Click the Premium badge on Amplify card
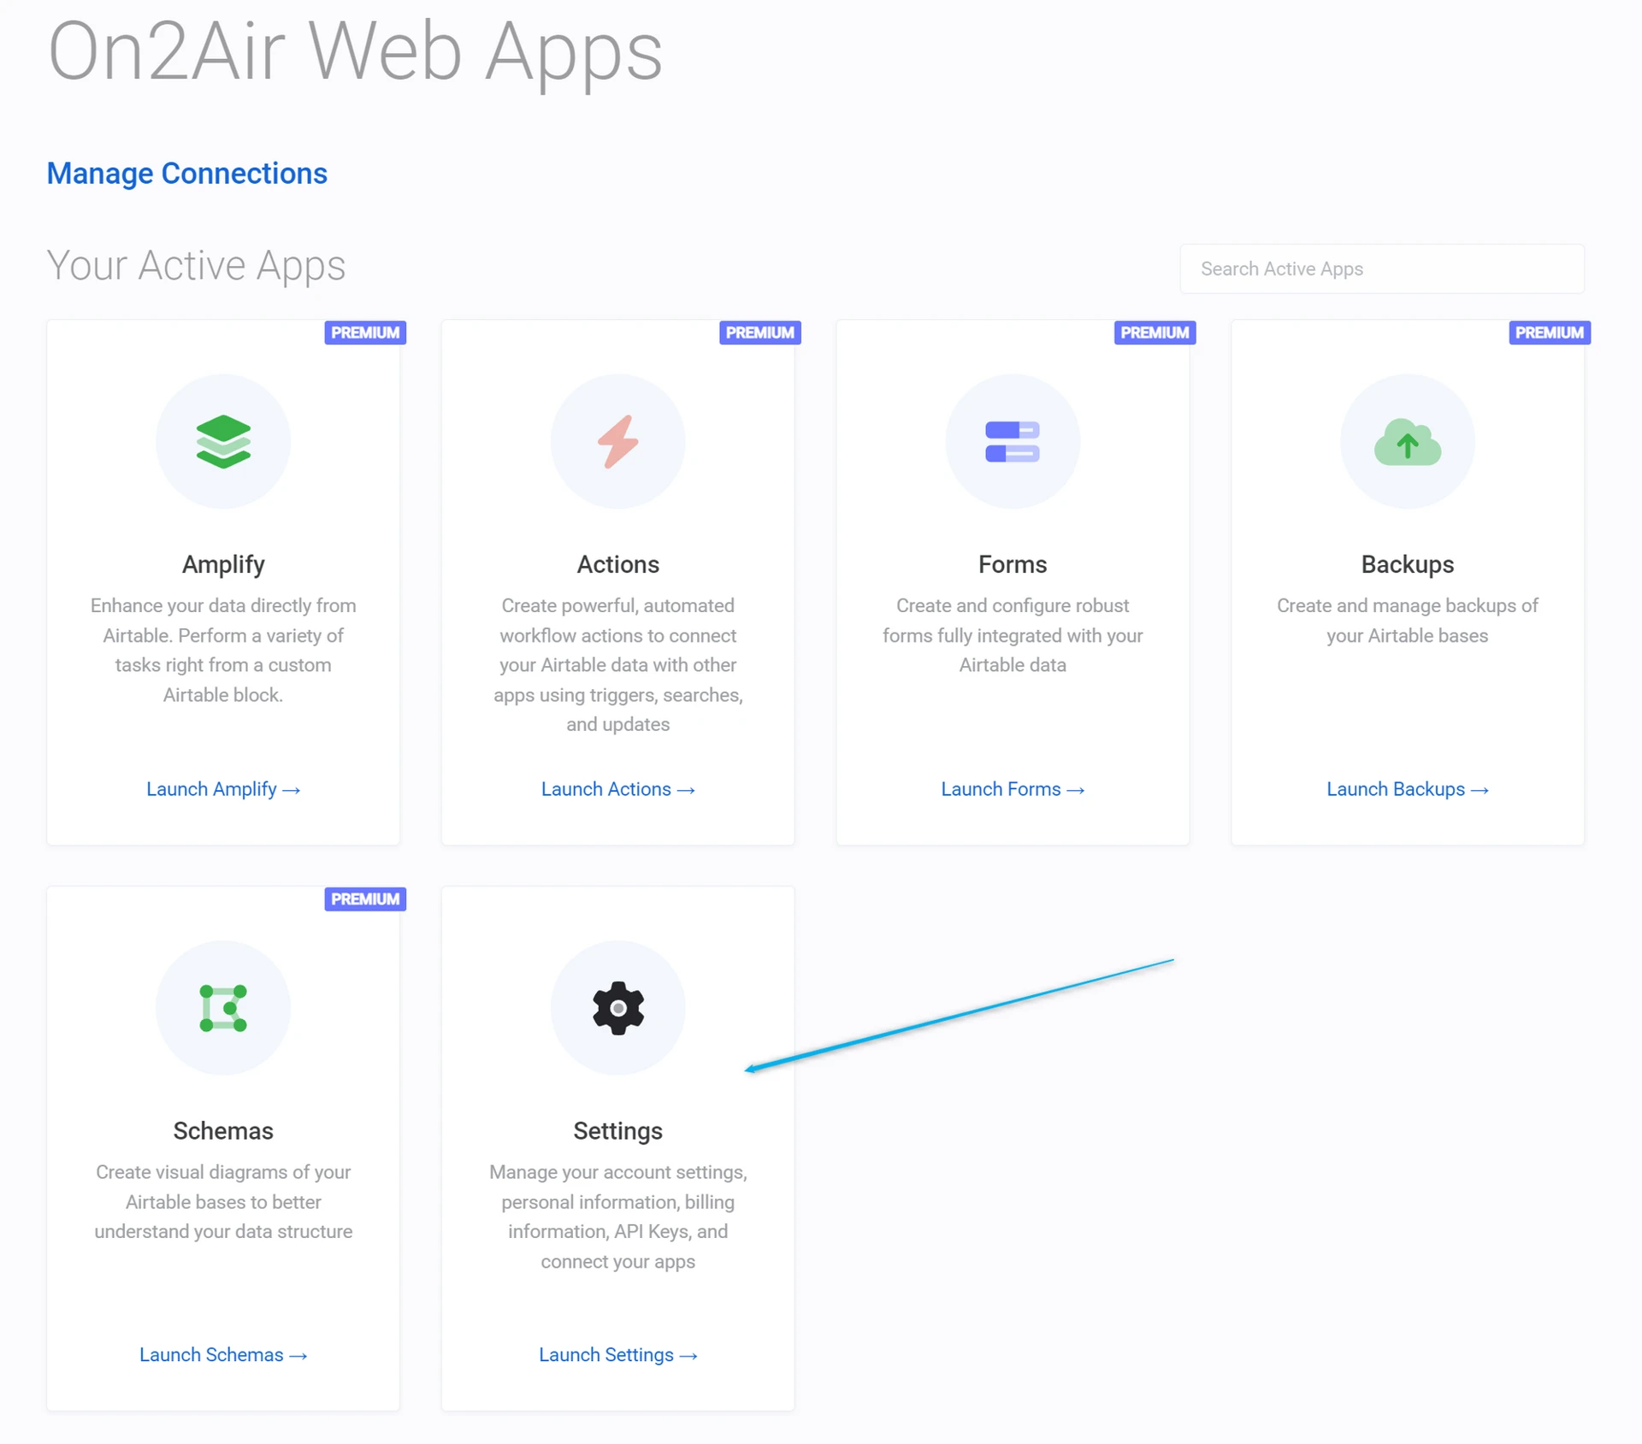This screenshot has height=1444, width=1642. [x=365, y=333]
